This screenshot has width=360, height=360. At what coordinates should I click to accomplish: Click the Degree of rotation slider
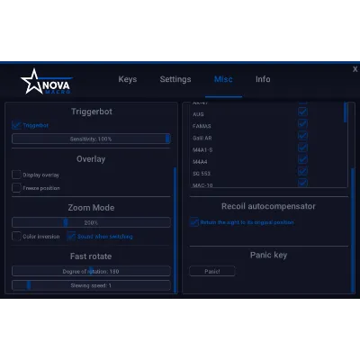[91, 271]
